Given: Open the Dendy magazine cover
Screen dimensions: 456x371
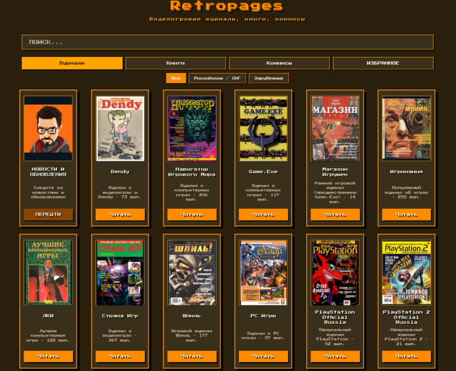Looking at the screenshot, I should point(120,129).
